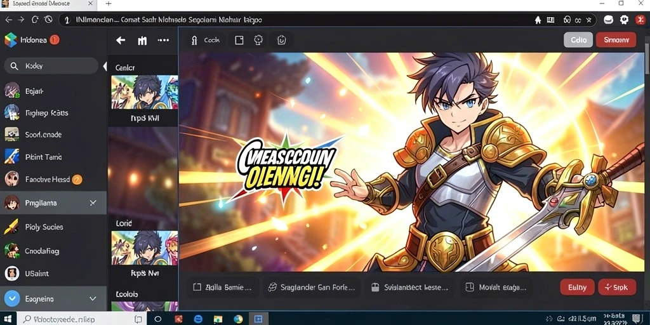Click the browser reload icon
Viewport: 650px width, 325px height.
pos(35,20)
